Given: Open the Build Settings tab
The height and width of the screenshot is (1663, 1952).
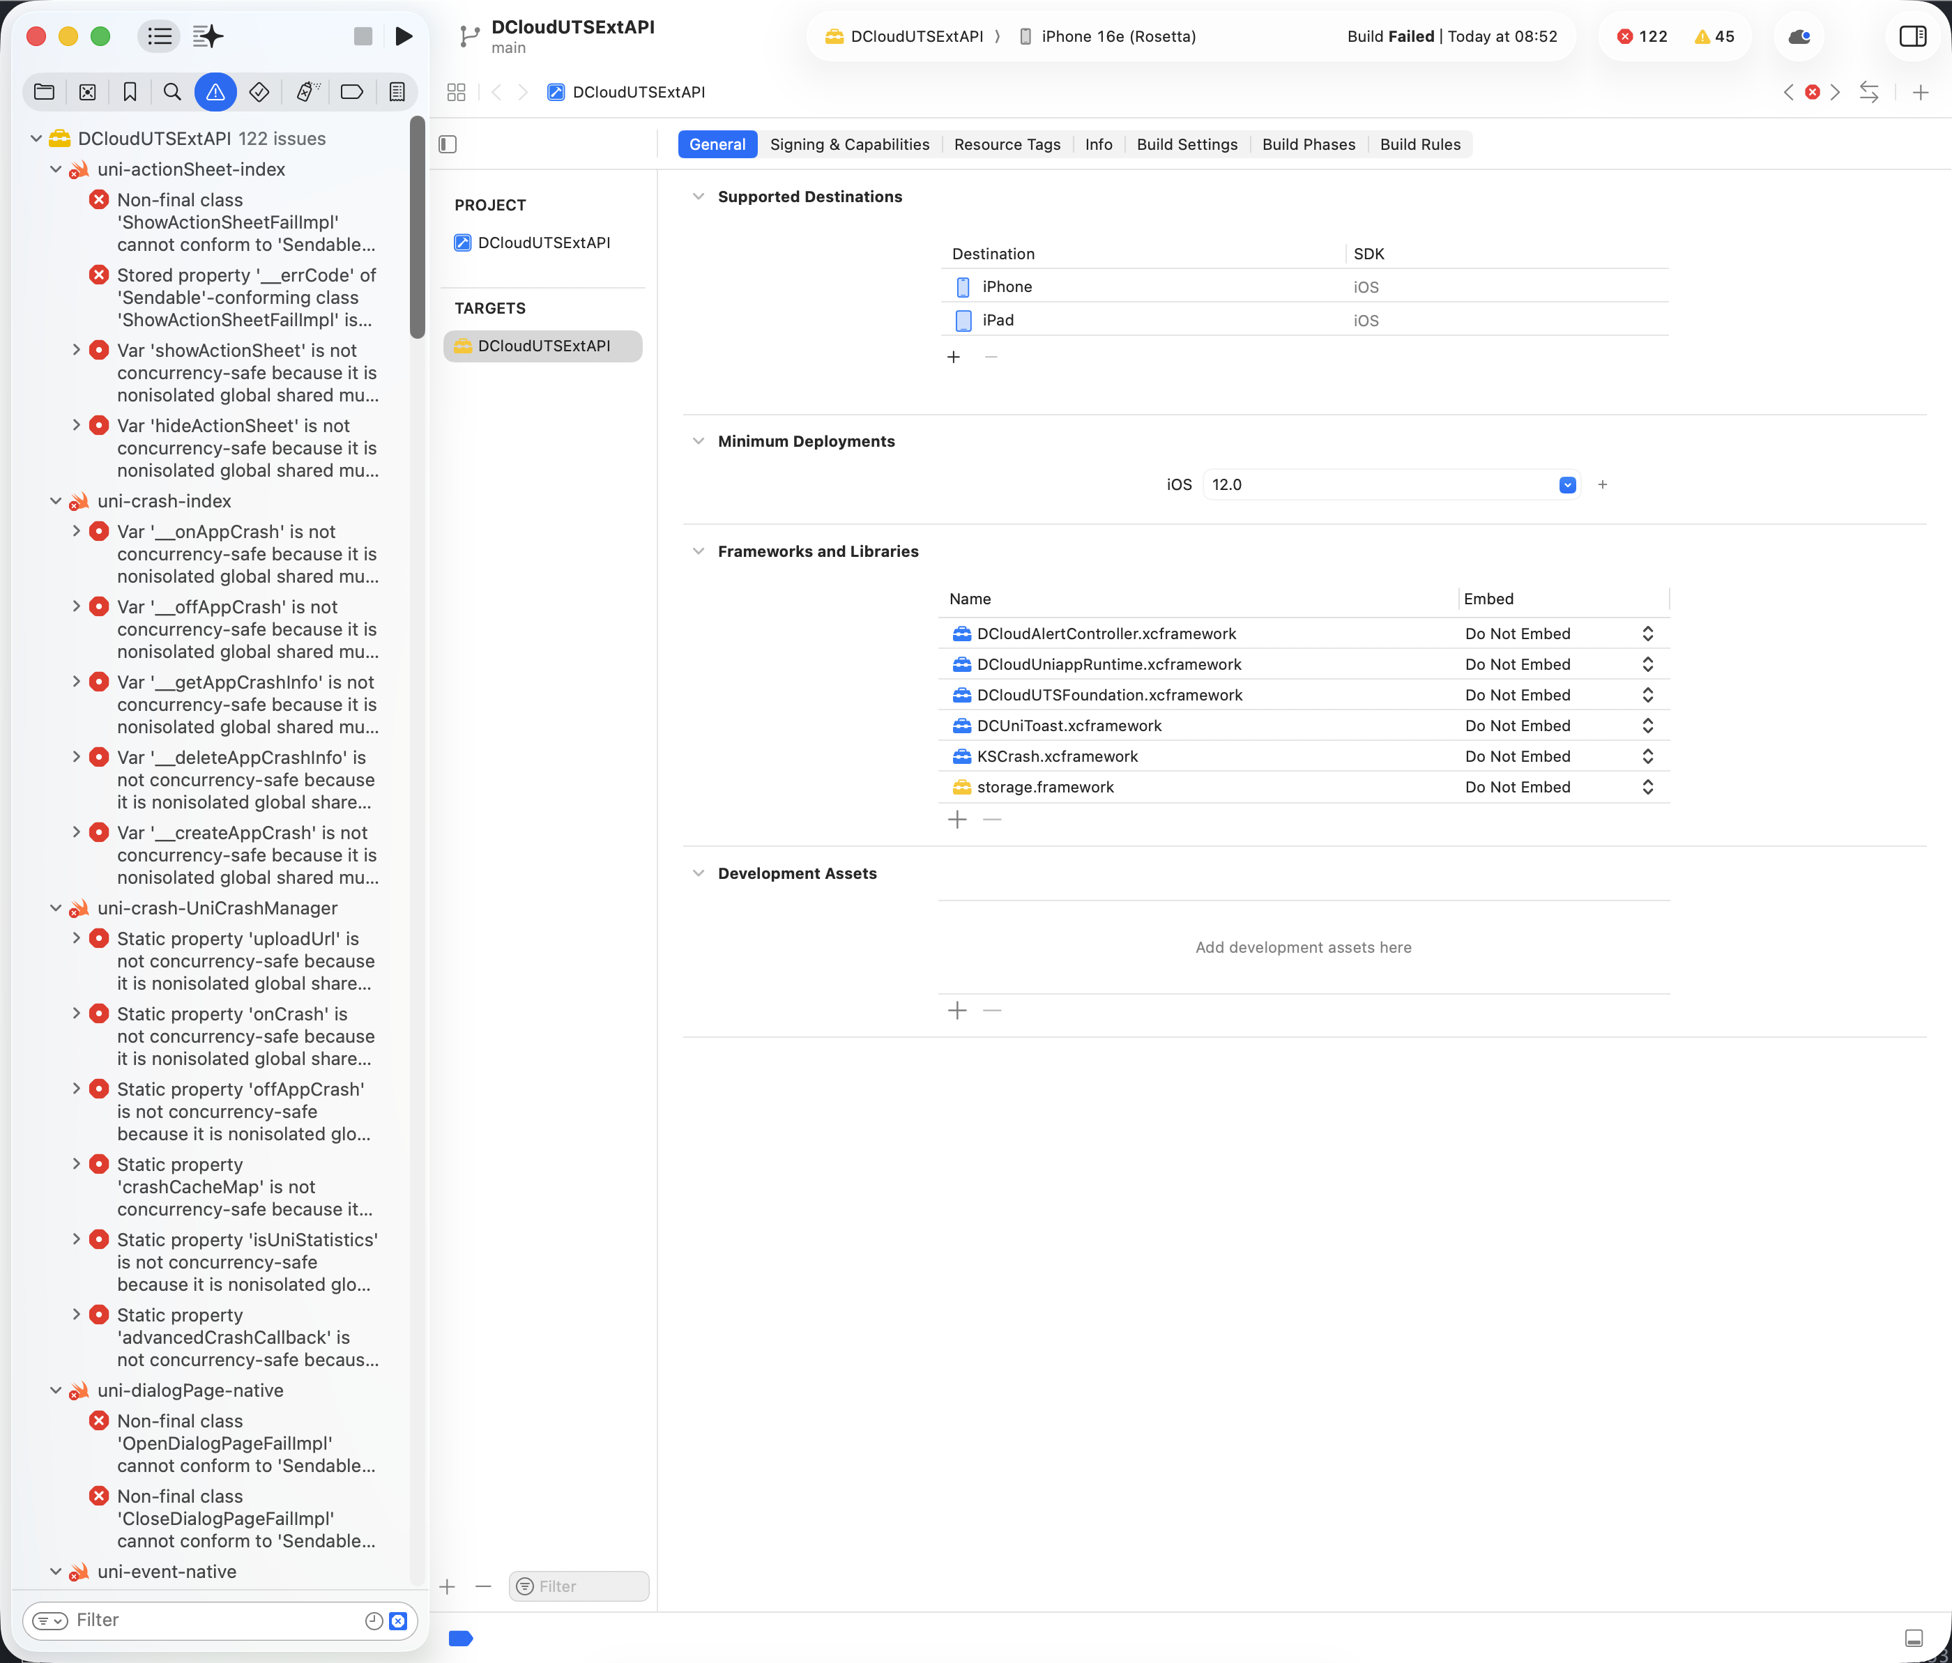Looking at the screenshot, I should point(1187,144).
